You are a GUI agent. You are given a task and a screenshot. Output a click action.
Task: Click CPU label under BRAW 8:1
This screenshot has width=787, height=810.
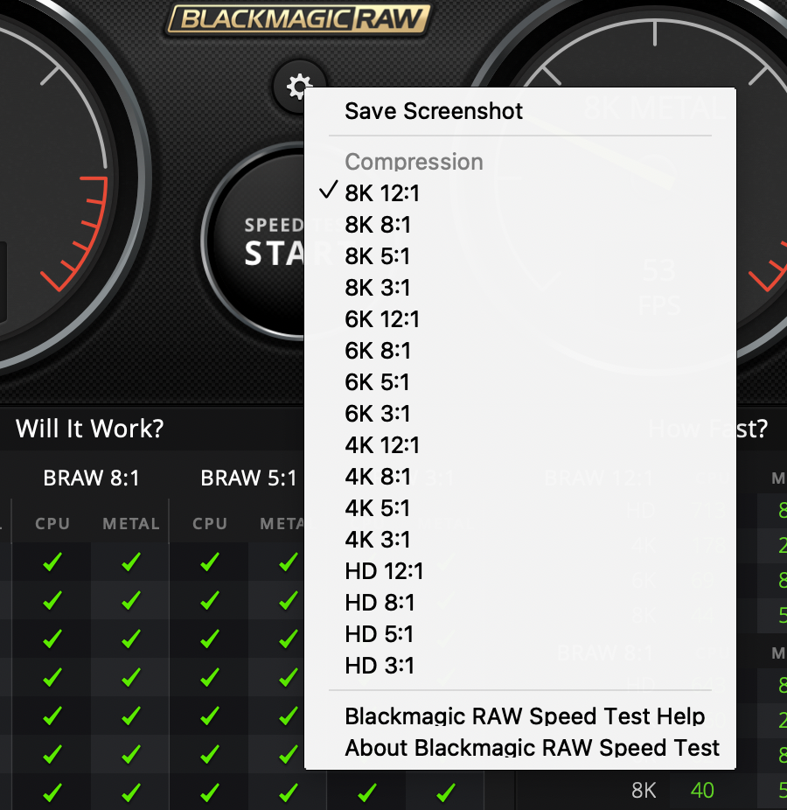point(52,523)
